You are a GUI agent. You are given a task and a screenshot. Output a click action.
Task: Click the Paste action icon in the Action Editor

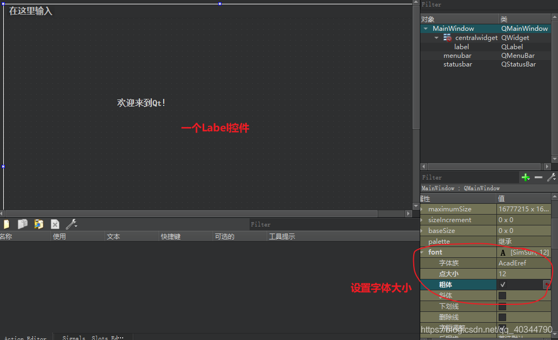click(x=38, y=224)
